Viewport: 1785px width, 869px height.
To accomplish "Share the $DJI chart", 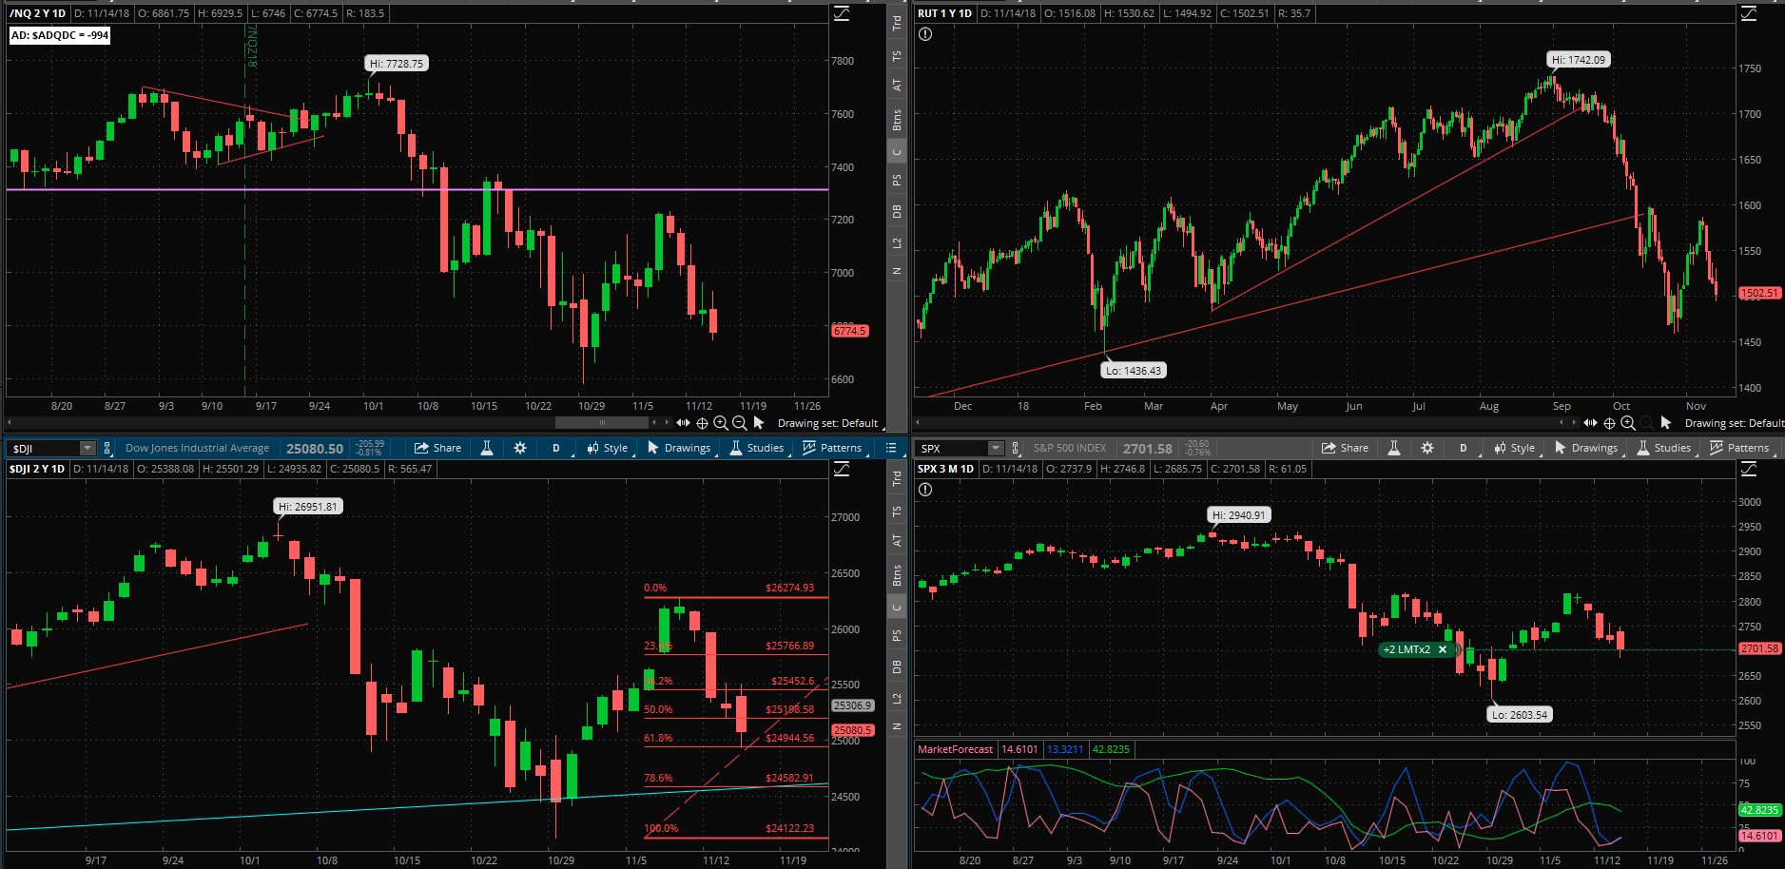I will pos(438,448).
